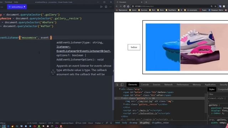
Task: Change the UTF-8 file encoding
Action: point(51,123)
